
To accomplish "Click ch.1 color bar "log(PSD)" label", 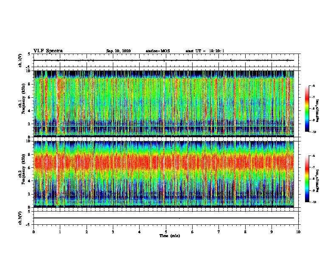I will (317, 110).
